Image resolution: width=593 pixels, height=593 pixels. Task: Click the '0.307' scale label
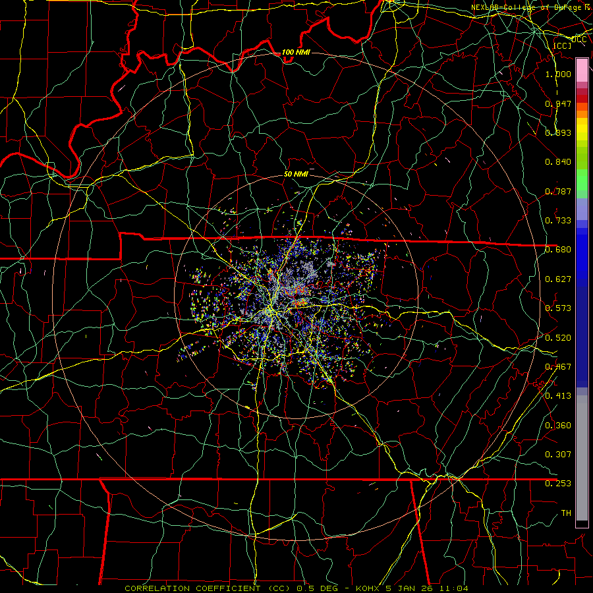pyautogui.click(x=558, y=455)
